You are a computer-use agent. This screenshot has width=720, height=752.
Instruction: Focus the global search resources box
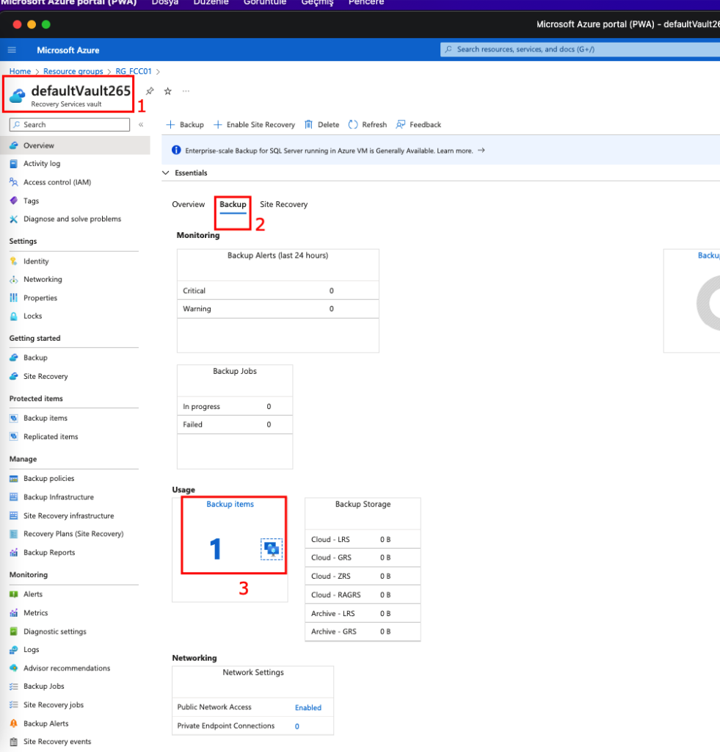click(x=580, y=50)
